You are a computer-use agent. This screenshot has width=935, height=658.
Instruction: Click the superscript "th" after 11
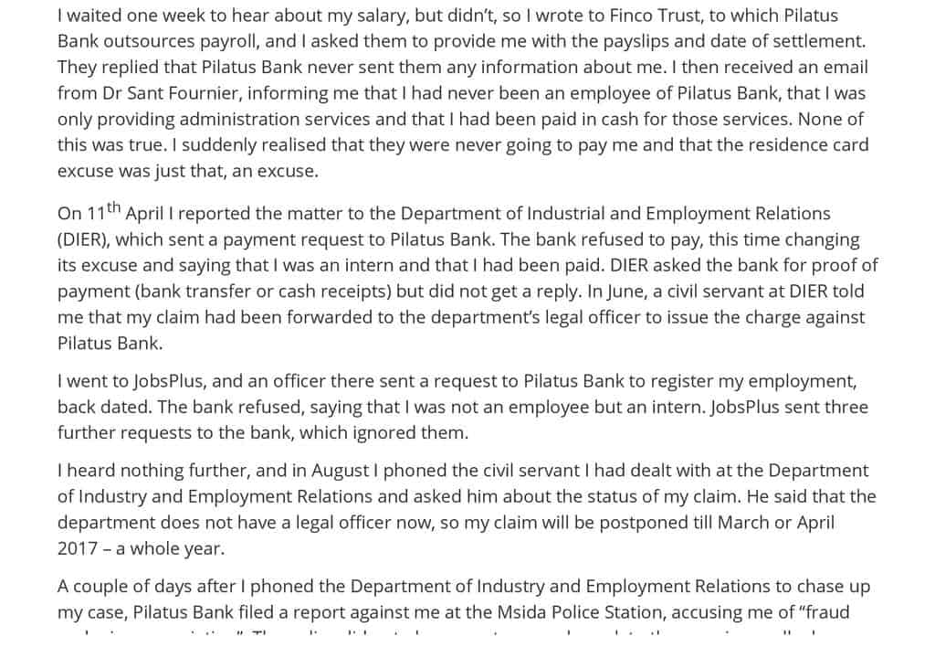113,207
